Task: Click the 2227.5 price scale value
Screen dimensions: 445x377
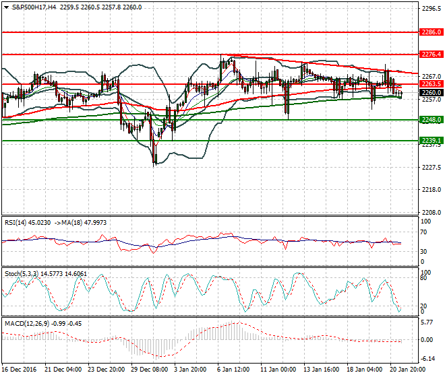Action: [432, 168]
